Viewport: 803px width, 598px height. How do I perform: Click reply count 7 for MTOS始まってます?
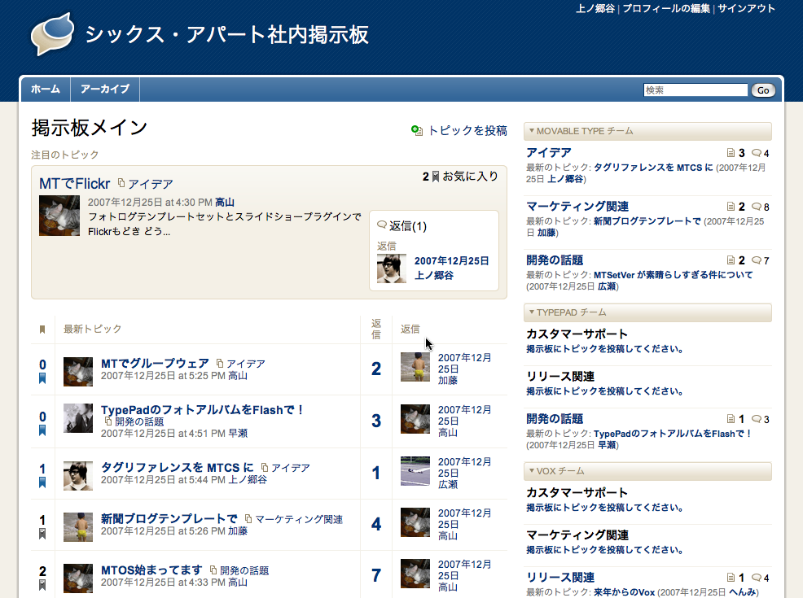(376, 575)
